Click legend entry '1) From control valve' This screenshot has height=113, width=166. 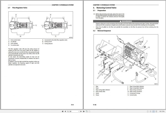14,40
